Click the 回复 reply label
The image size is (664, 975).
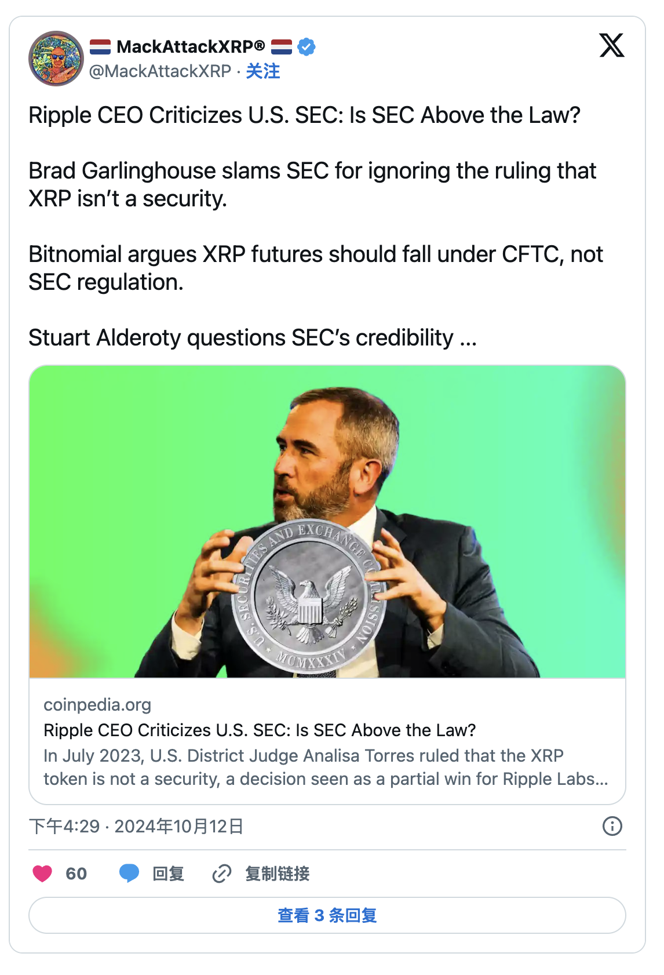[x=168, y=874]
